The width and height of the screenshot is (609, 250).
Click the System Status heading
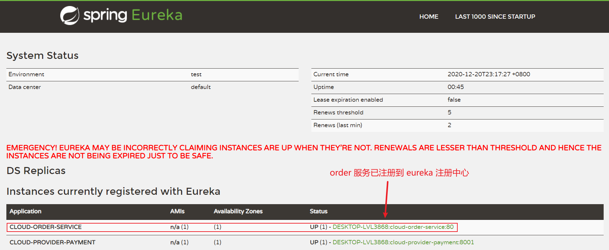coord(43,56)
